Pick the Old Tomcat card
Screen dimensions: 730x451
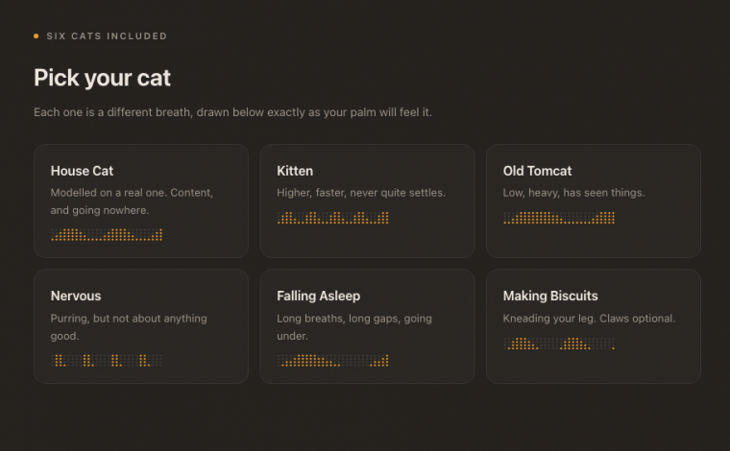(594, 201)
